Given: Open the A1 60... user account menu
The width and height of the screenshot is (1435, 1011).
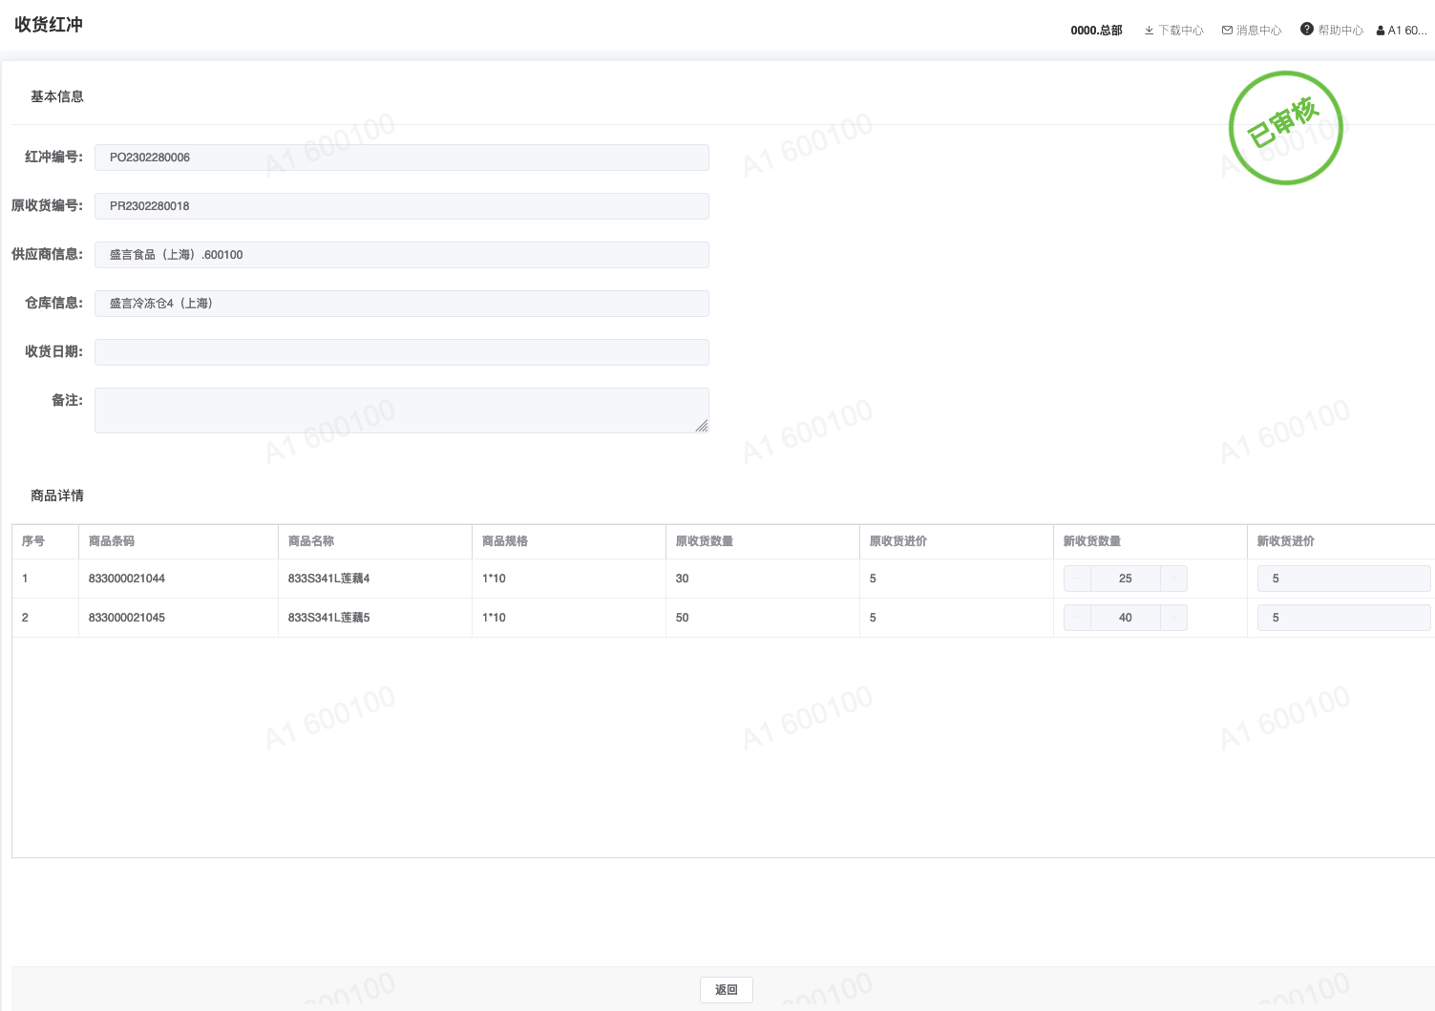Looking at the screenshot, I should [x=1402, y=31].
